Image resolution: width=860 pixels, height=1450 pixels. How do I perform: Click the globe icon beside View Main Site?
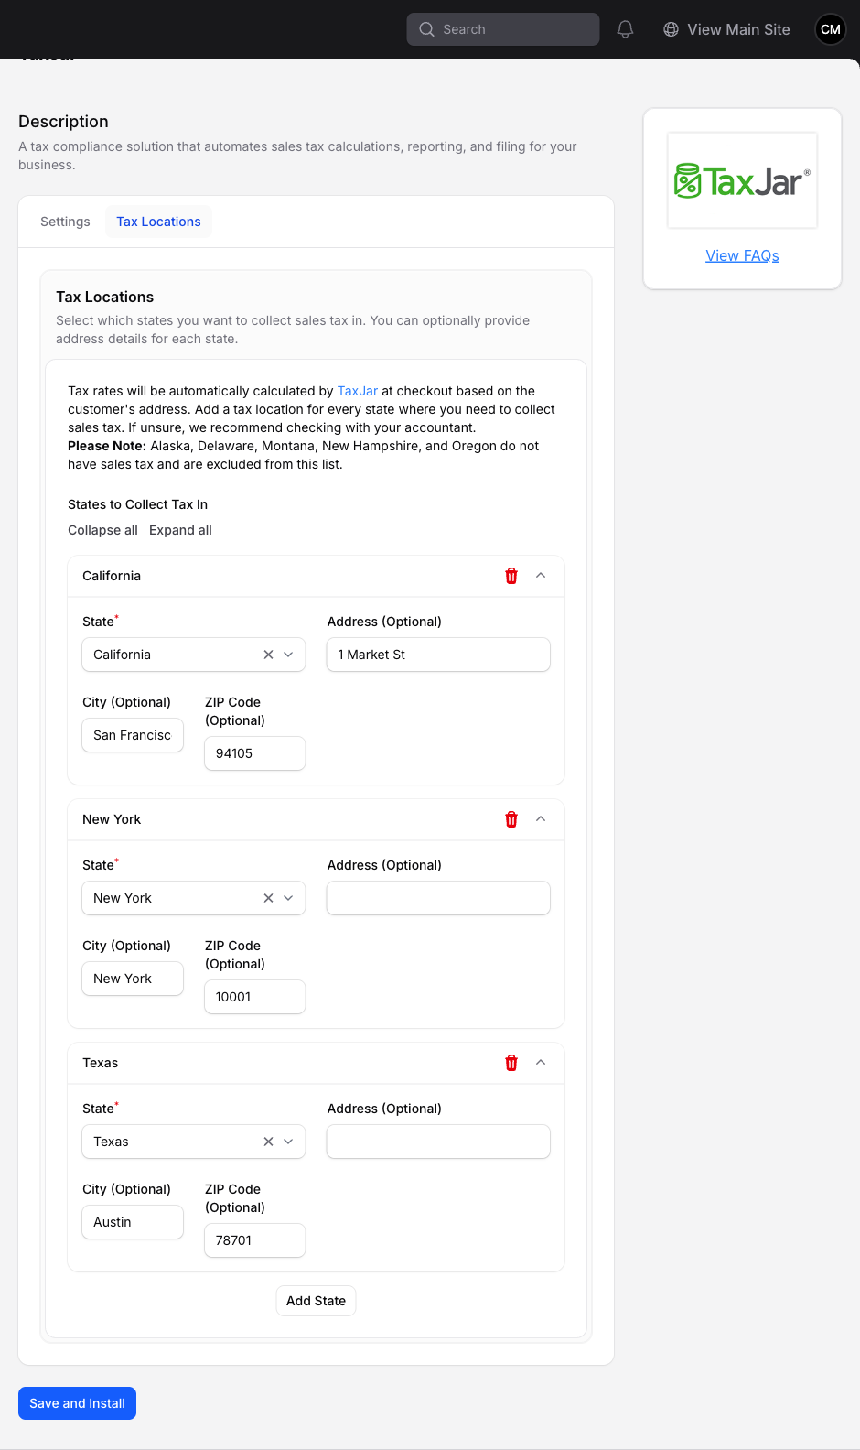click(671, 29)
